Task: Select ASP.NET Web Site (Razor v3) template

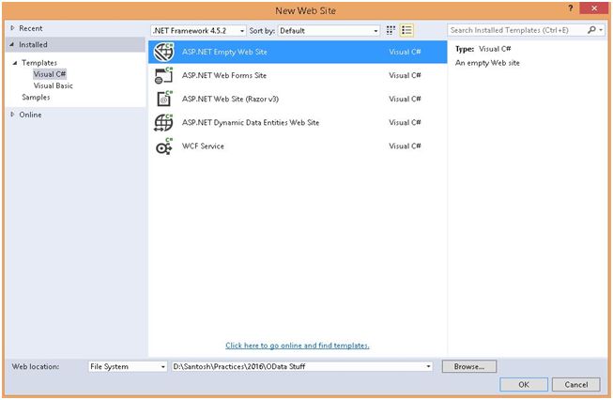Action: pos(298,99)
